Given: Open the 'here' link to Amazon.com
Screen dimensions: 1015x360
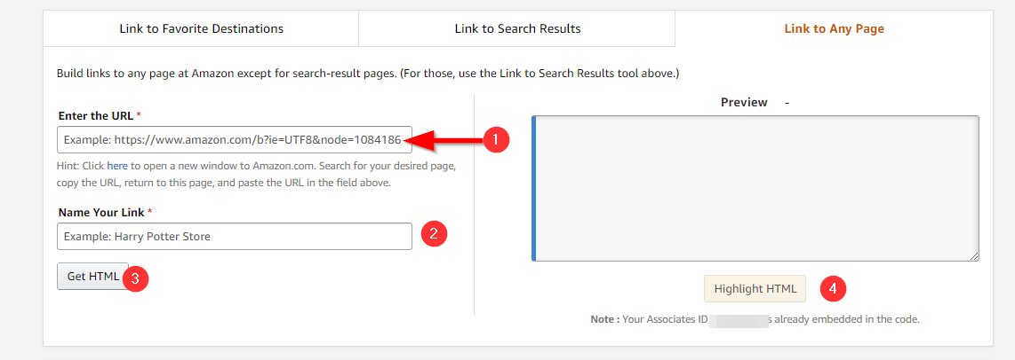Looking at the screenshot, I should 117,166.
